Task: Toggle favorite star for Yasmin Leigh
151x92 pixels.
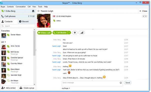Action: 38,11
